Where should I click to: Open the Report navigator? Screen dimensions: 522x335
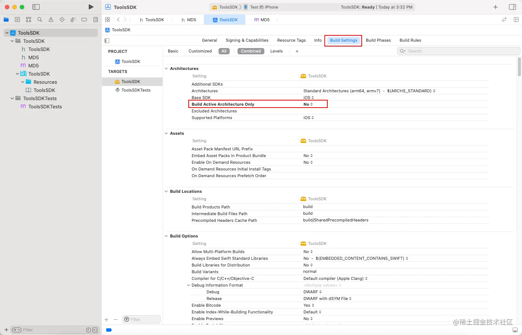[x=95, y=20]
